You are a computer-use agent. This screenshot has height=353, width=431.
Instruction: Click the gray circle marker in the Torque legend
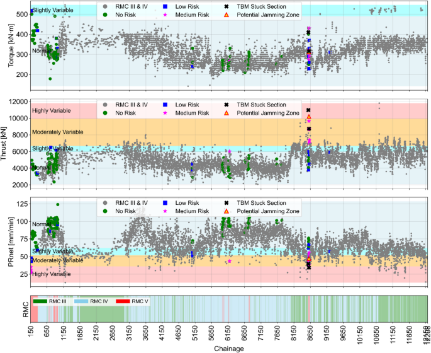pyautogui.click(x=104, y=6)
